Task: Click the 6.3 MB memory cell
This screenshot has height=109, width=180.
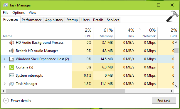Action: (104, 67)
